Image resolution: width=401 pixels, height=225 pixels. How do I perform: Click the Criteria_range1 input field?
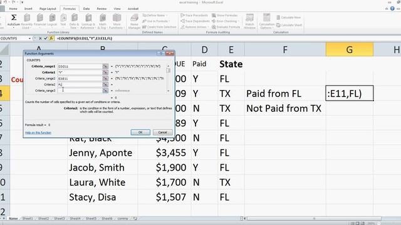[x=80, y=66]
